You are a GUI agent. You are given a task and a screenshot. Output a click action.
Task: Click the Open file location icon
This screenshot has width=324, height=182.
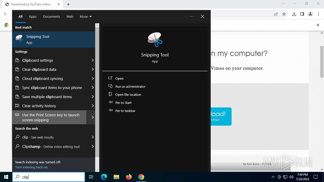point(110,94)
